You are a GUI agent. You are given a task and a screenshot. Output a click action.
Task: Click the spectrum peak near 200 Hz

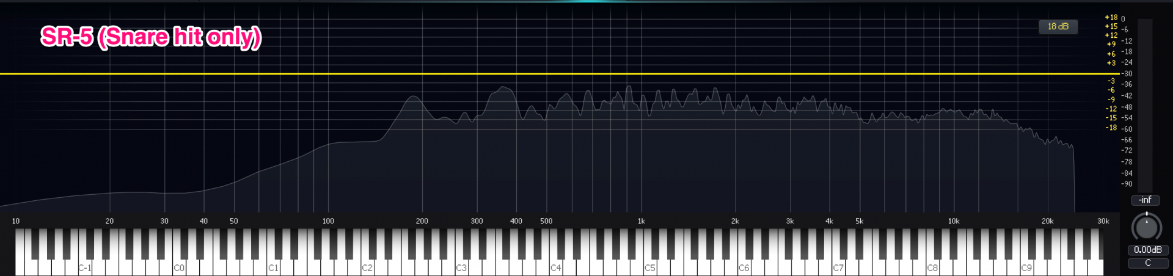(415, 96)
